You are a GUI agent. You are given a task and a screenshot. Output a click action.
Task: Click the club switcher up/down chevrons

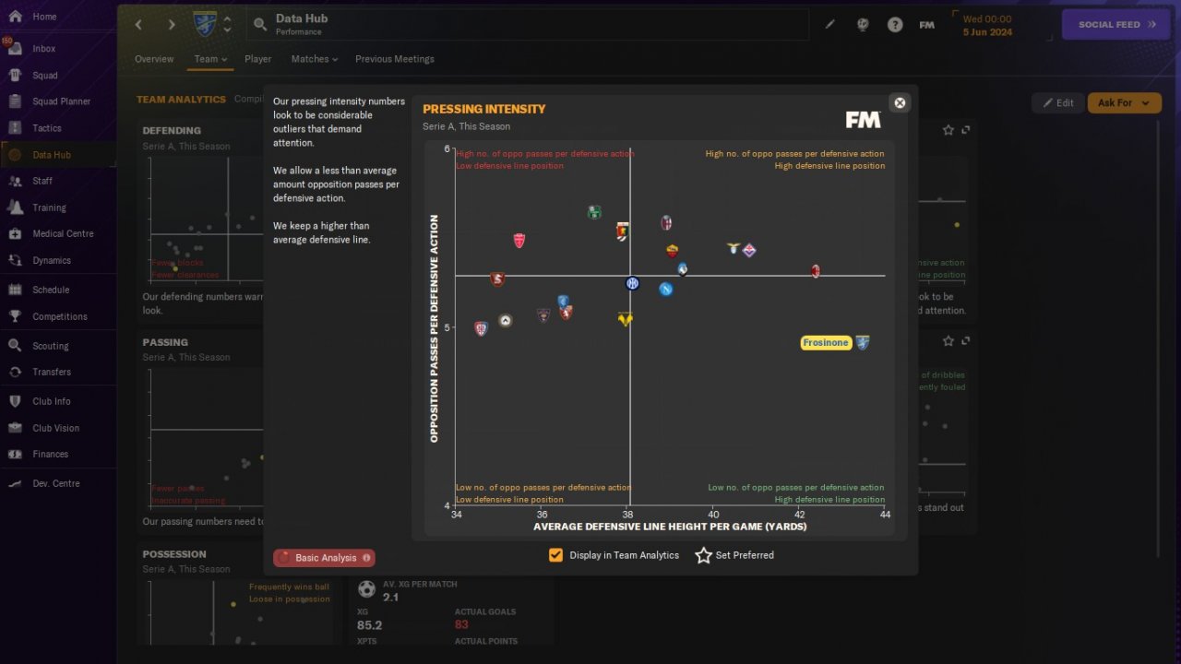(x=227, y=25)
